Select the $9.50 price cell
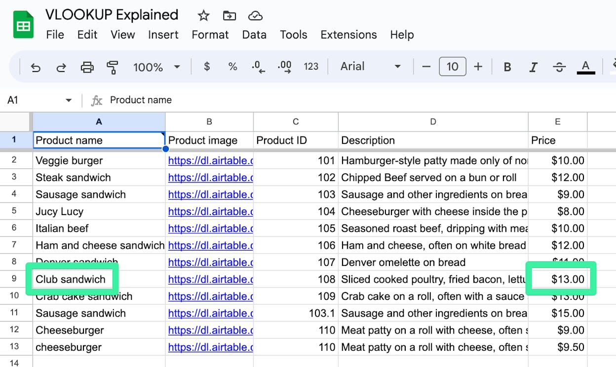 click(x=558, y=347)
